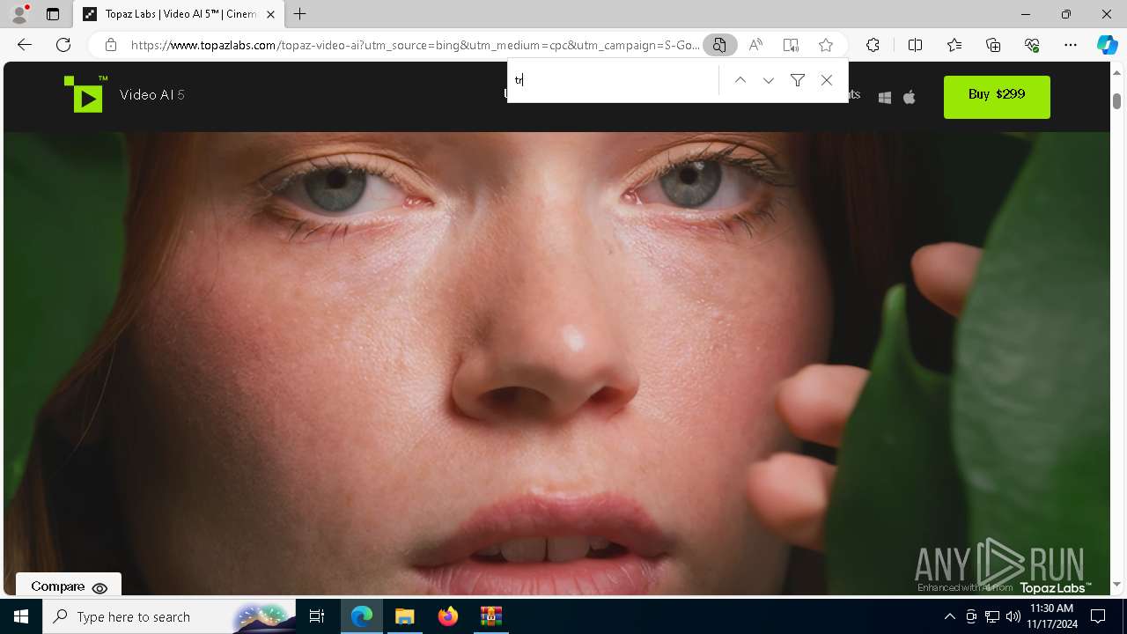Open the Favorites list

[954, 45]
